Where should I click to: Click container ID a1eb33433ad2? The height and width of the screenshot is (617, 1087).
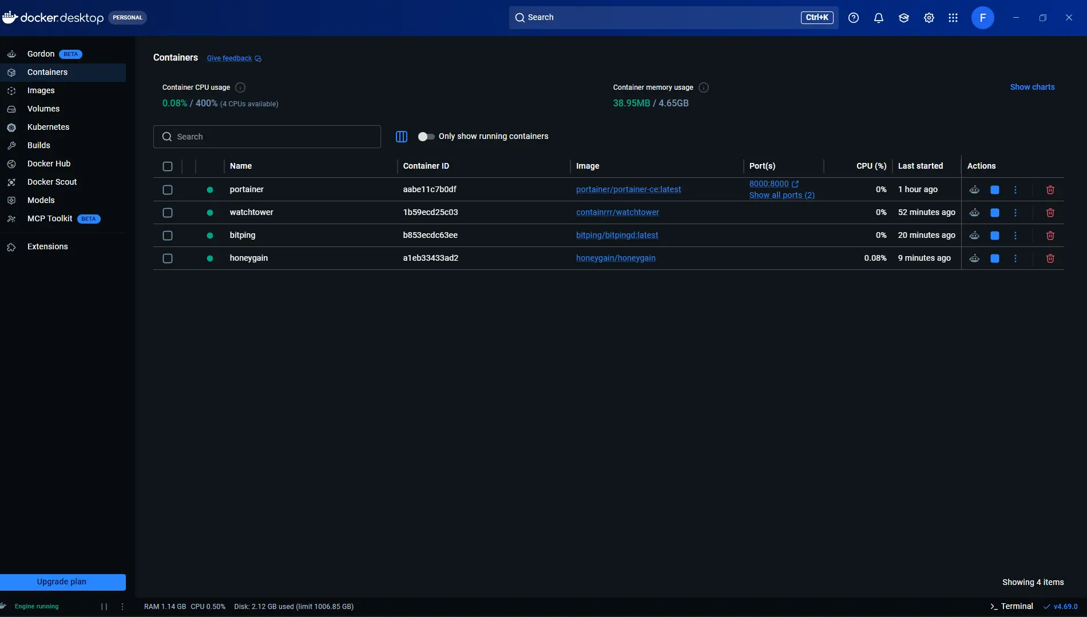coord(431,258)
